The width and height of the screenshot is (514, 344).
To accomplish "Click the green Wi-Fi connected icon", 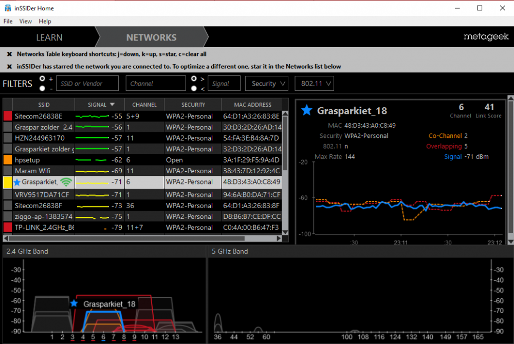I will coord(66,182).
